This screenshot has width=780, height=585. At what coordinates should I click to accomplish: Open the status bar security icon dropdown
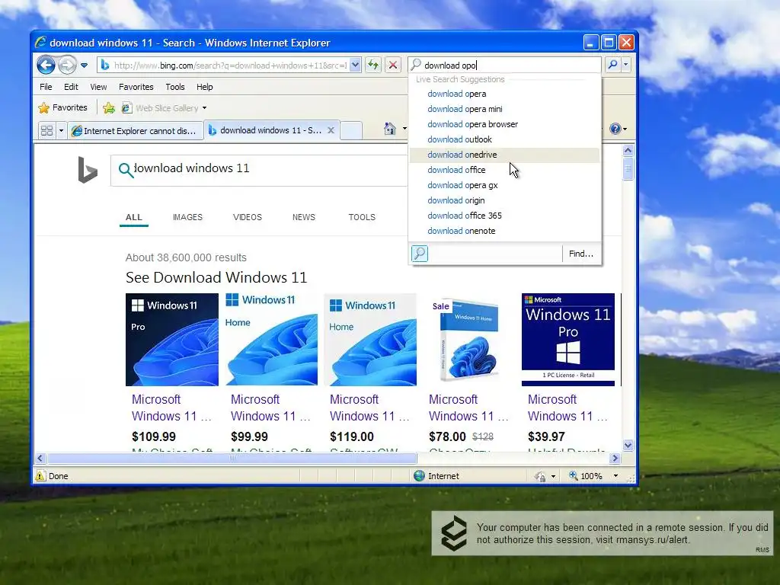click(553, 477)
